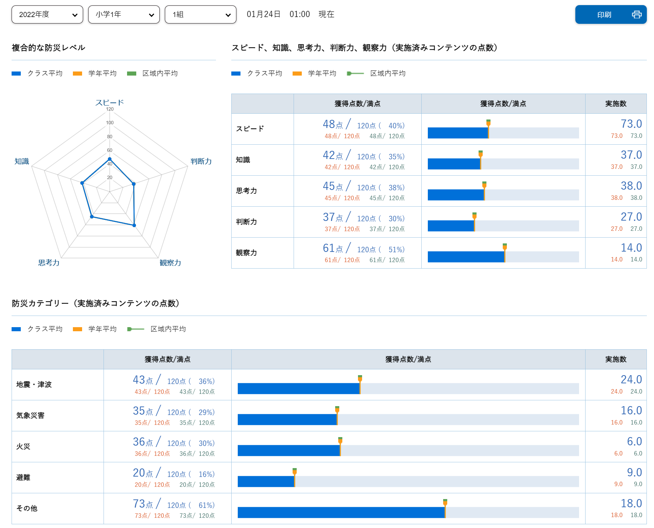Click the printer icon on the 印刷 button
This screenshot has height=528, width=654.
click(x=637, y=14)
